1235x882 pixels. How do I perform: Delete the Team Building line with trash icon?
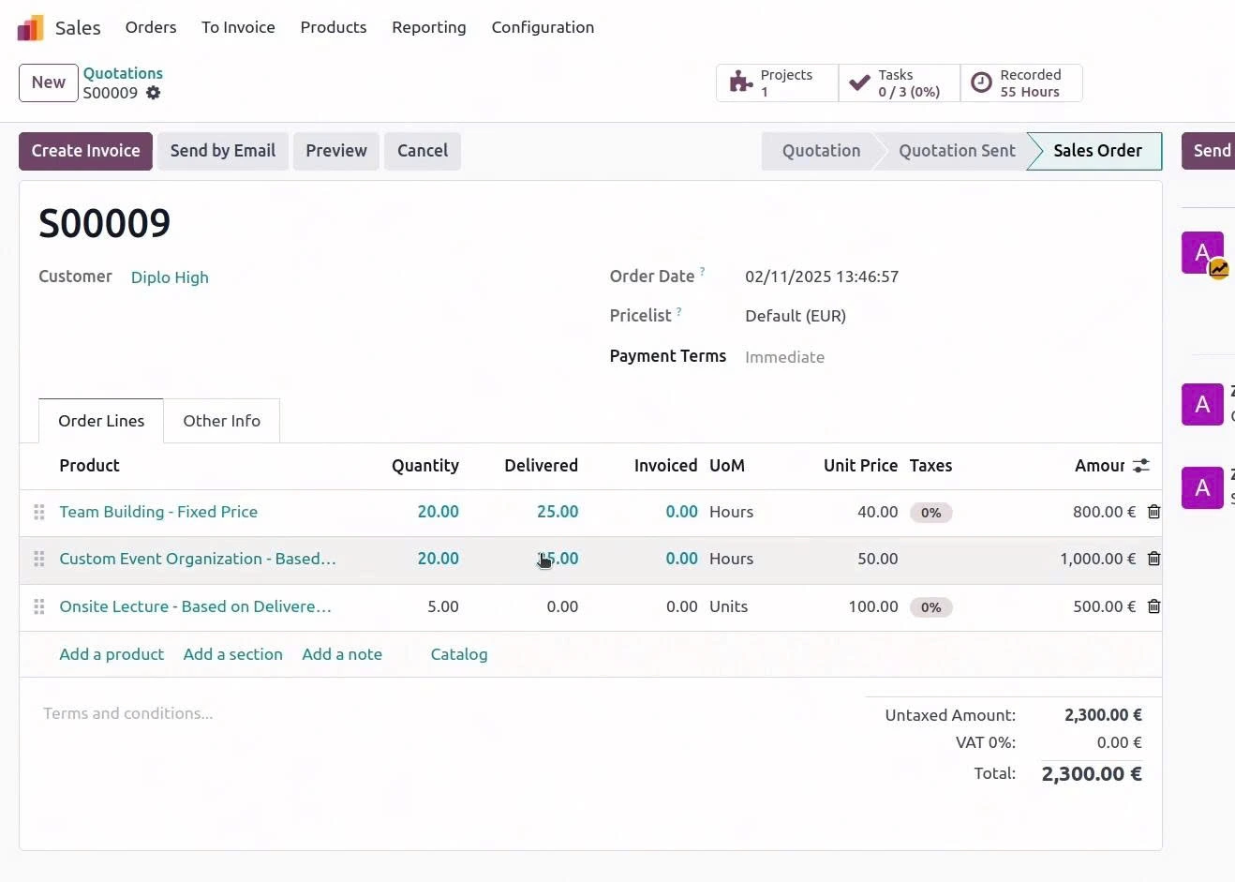pos(1153,512)
